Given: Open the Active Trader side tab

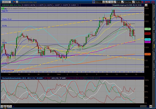Looking at the screenshot, I should [x=154, y=25].
